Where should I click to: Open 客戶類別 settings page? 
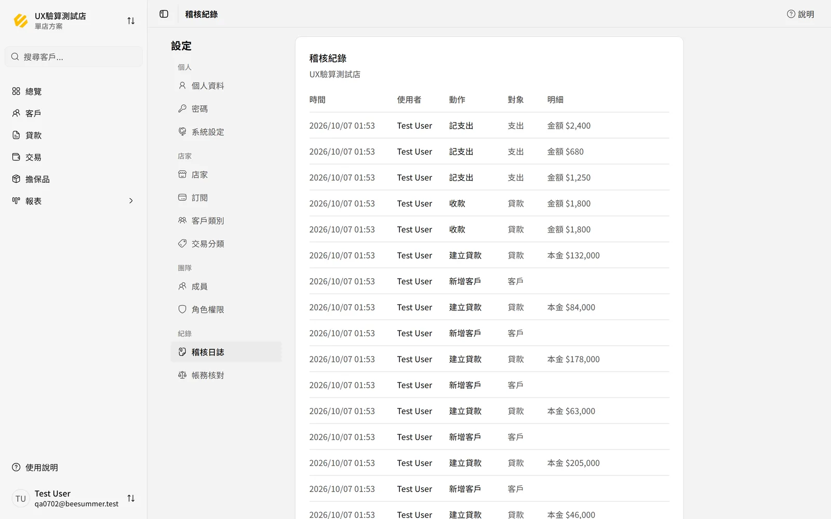[x=226, y=221]
